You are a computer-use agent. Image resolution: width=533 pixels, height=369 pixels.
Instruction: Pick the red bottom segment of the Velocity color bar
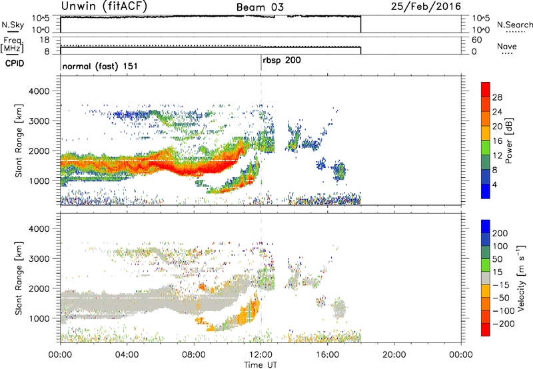486,330
